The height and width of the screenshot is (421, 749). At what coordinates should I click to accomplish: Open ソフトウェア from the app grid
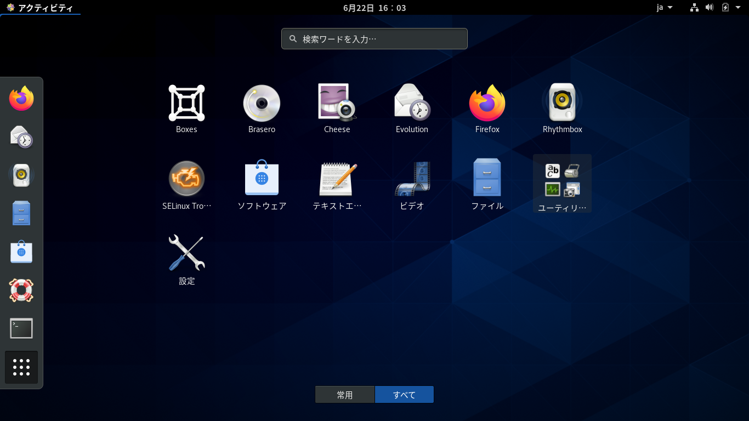tap(262, 185)
